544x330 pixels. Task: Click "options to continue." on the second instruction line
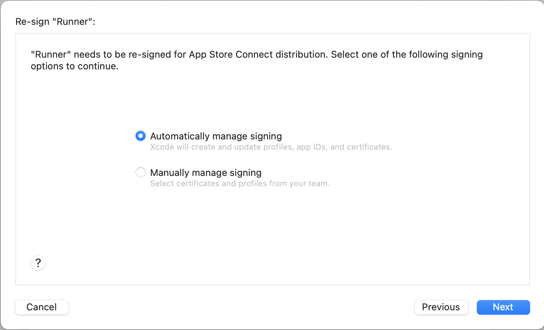(74, 66)
